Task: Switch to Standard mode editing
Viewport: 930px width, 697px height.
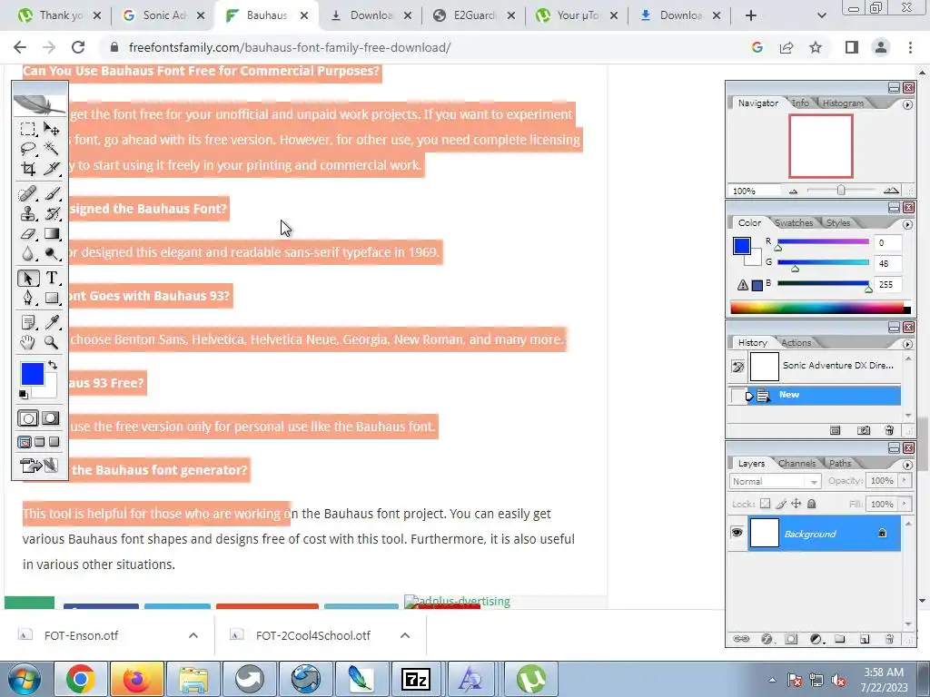Action: pyautogui.click(x=28, y=418)
